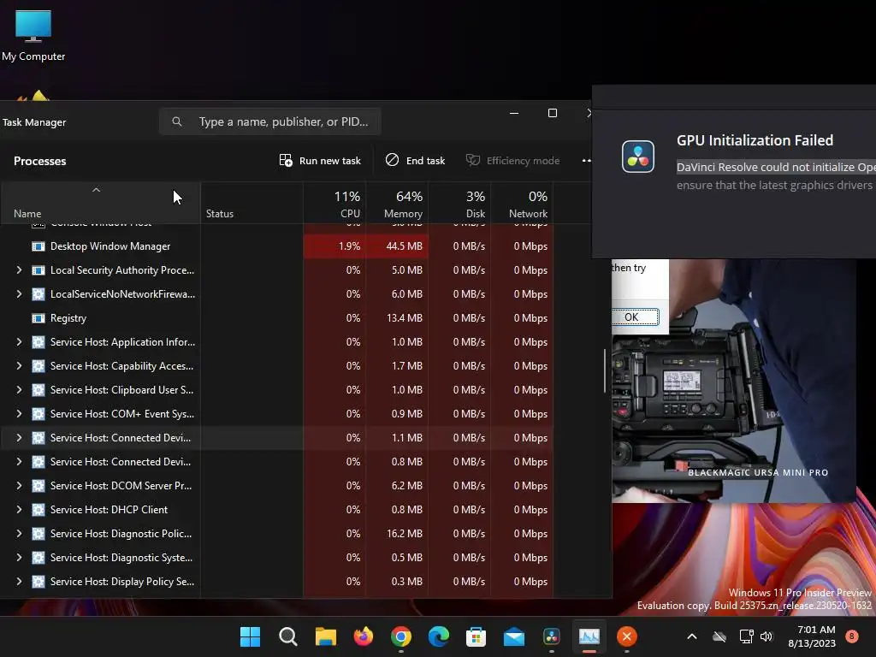The height and width of the screenshot is (657, 876).
Task: Open volume speaker tray icon
Action: click(x=766, y=636)
